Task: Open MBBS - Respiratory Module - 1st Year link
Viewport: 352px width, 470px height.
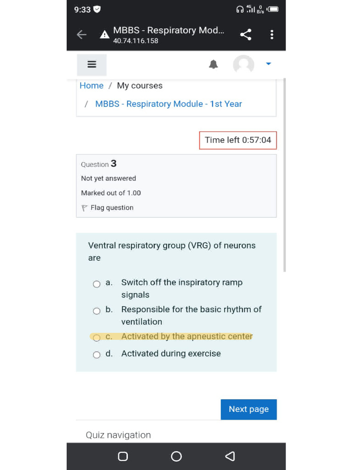Action: (168, 104)
